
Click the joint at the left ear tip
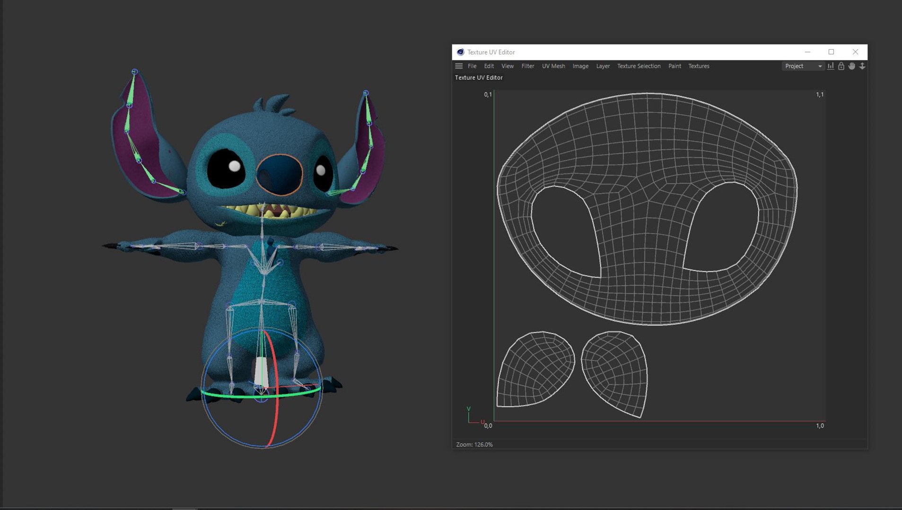(135, 72)
